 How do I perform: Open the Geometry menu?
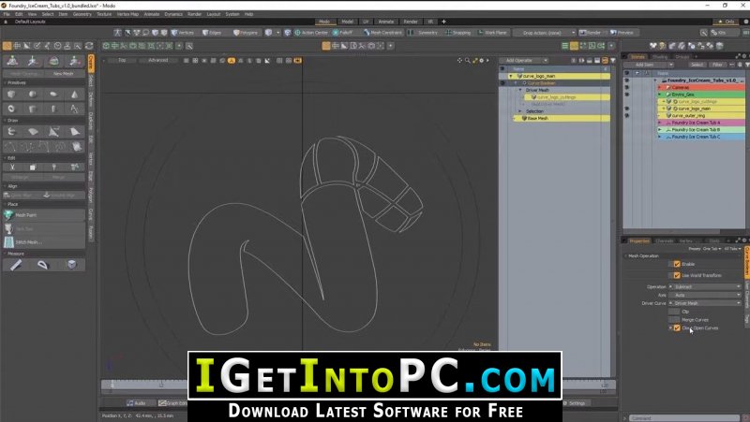pos(82,14)
